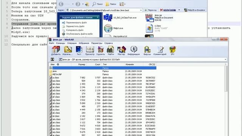Click Копировать файл task link
Screen dimensions: 242x136
coord(75,30)
